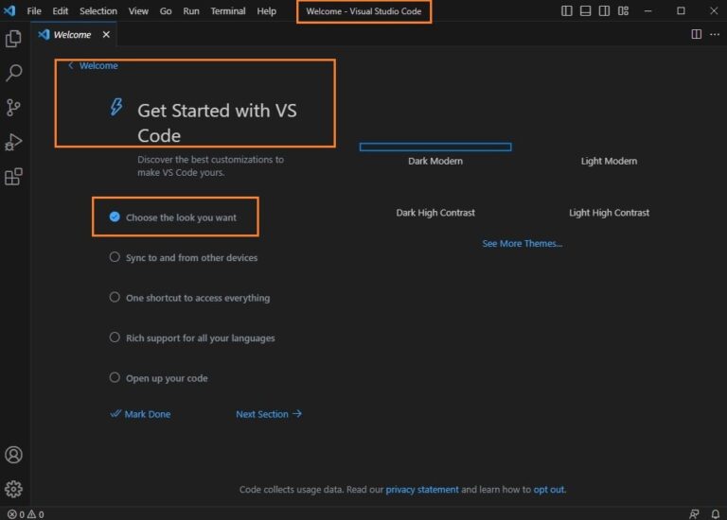Open the Terminal menu
Image resolution: width=727 pixels, height=520 pixels.
227,10
